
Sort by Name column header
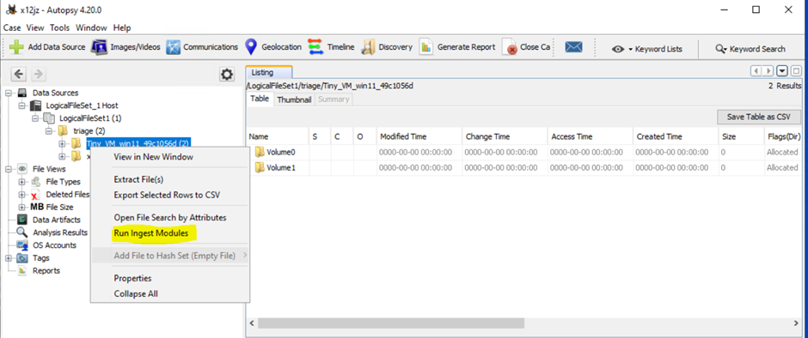278,136
